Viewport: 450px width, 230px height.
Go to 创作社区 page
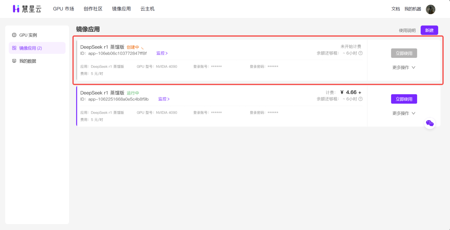tap(93, 9)
